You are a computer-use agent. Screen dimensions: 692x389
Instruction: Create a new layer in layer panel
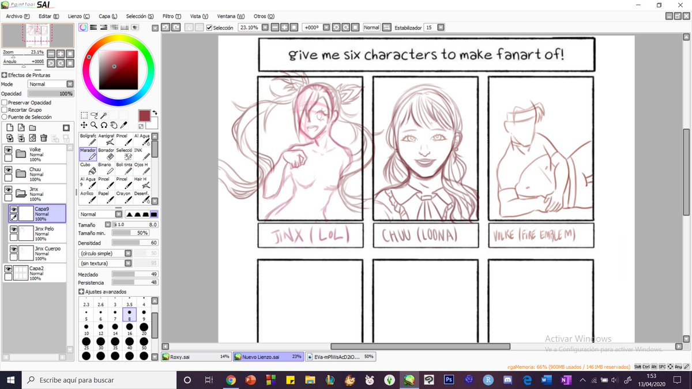[10, 127]
